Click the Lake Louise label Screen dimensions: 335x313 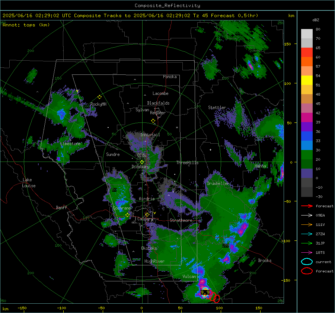coord(29,183)
